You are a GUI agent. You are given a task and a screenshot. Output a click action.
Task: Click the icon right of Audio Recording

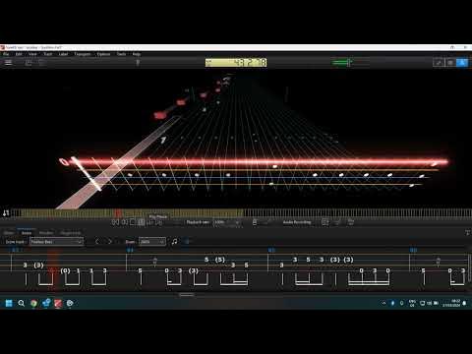point(324,222)
